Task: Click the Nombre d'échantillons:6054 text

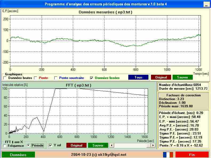Action: point(180,85)
